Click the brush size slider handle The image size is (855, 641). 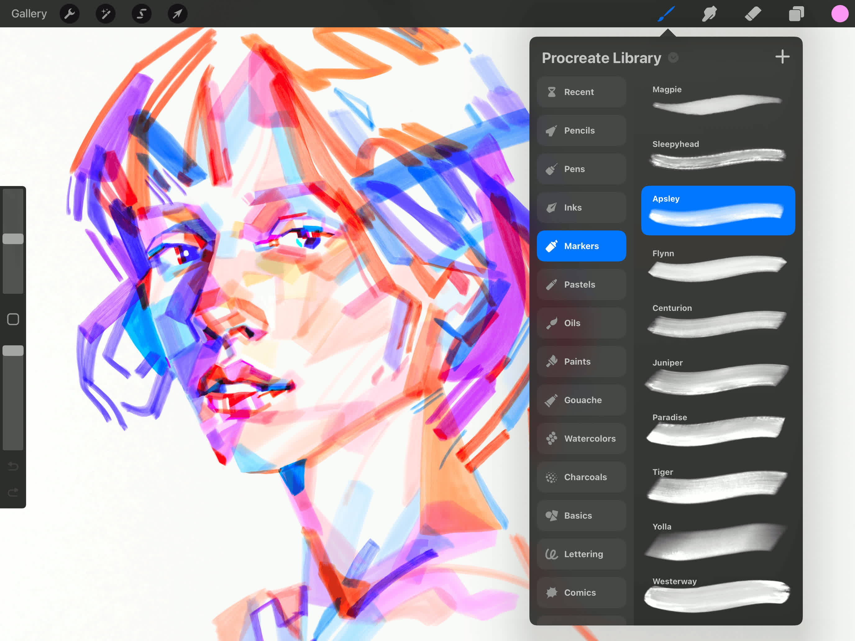point(13,239)
